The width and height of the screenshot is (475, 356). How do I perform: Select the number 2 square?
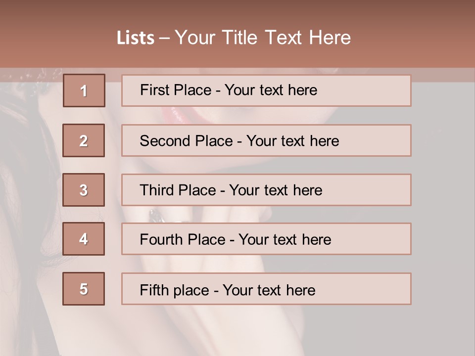click(84, 140)
